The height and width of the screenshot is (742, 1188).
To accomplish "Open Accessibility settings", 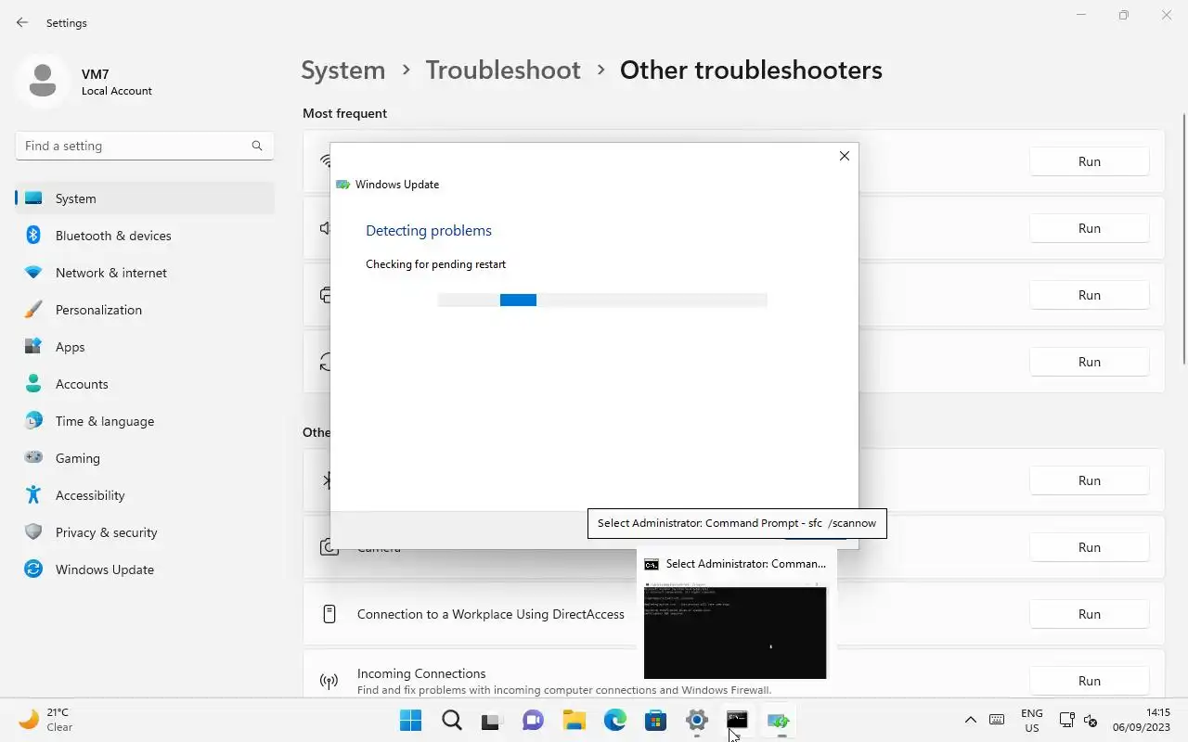I will [x=145, y=495].
